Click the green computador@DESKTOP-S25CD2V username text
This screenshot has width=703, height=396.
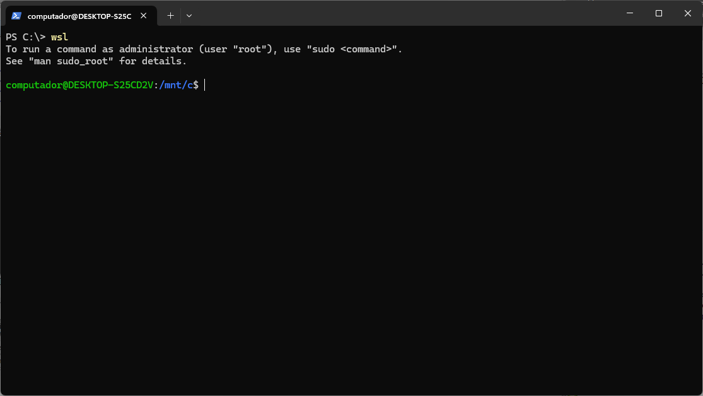click(79, 85)
